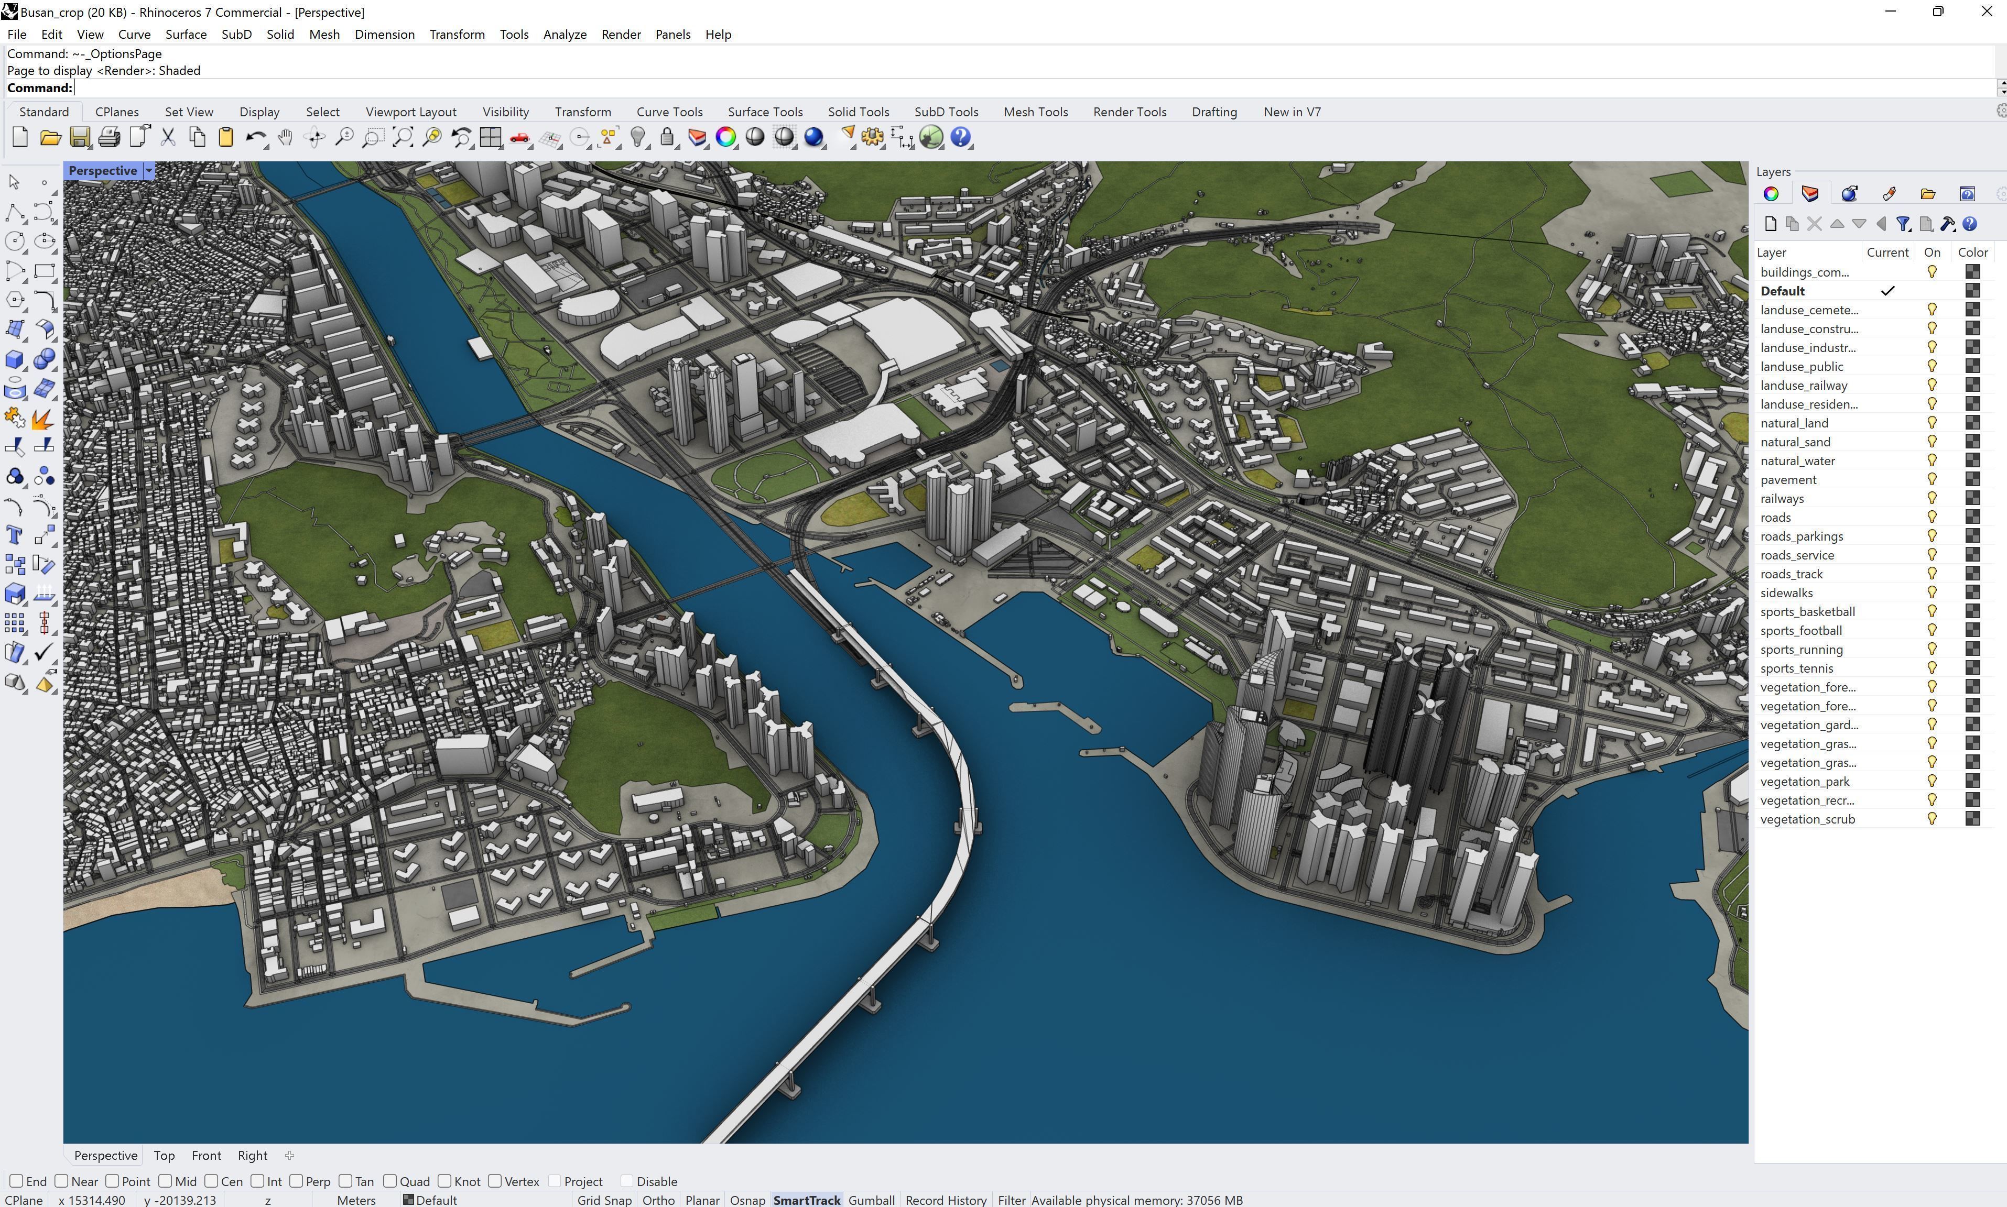The height and width of the screenshot is (1207, 2007).
Task: Click the light bulb Hide objects icon
Action: [638, 137]
